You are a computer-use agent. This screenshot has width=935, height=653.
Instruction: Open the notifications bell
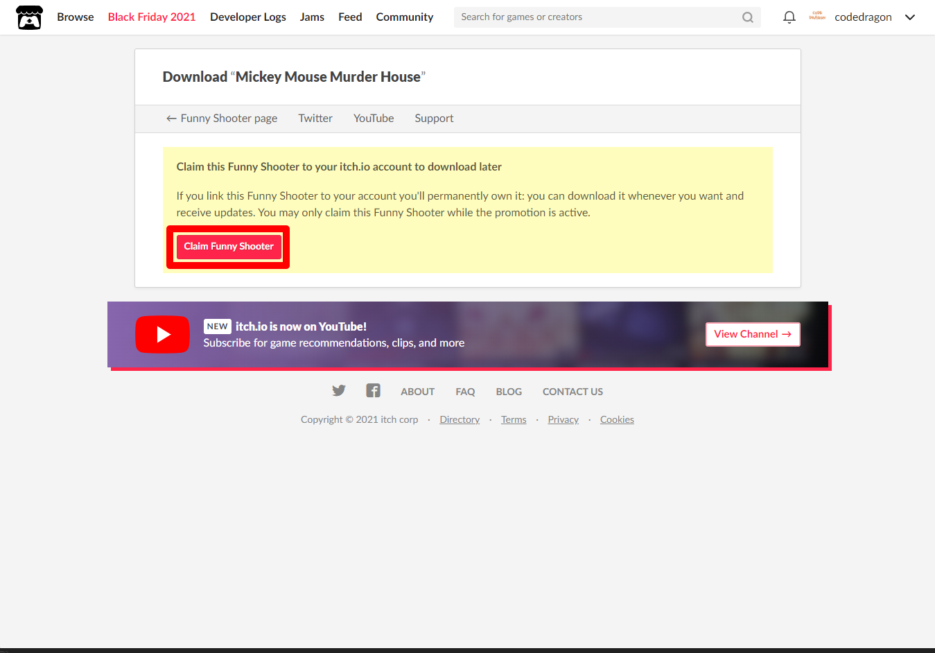point(789,17)
